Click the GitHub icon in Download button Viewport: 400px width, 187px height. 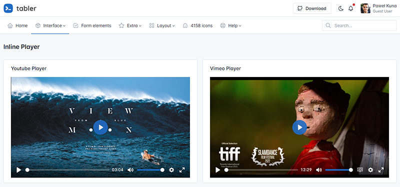300,8
